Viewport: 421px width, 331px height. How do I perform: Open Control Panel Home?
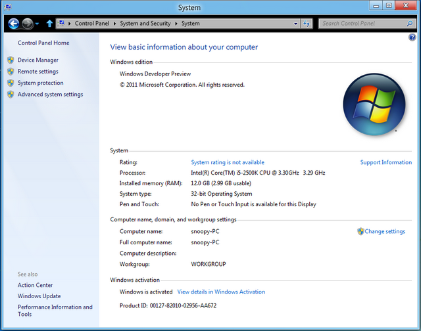point(43,43)
